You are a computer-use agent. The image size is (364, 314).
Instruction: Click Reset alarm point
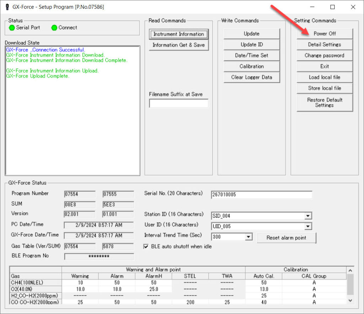click(x=286, y=238)
